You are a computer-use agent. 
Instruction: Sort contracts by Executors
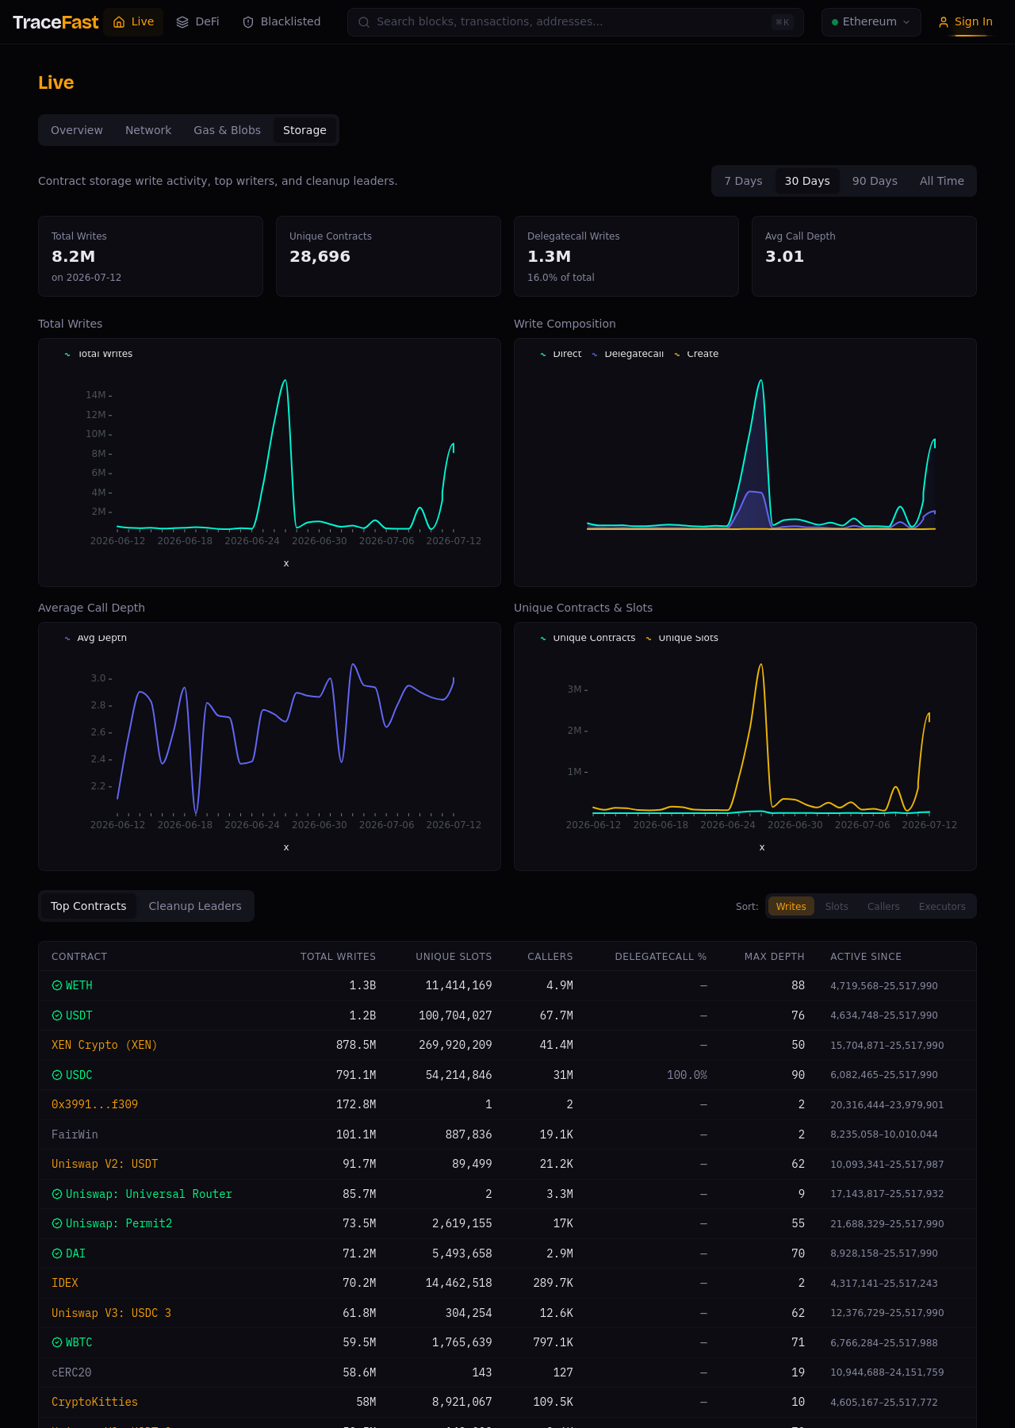942,906
